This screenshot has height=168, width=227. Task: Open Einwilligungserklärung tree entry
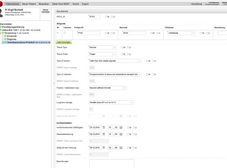coord(13,27)
